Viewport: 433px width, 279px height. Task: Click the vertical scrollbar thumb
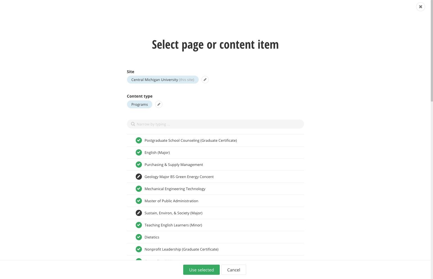click(x=432, y=51)
